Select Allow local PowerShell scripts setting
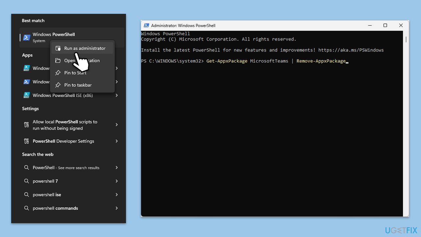The height and width of the screenshot is (237, 421). (x=65, y=125)
